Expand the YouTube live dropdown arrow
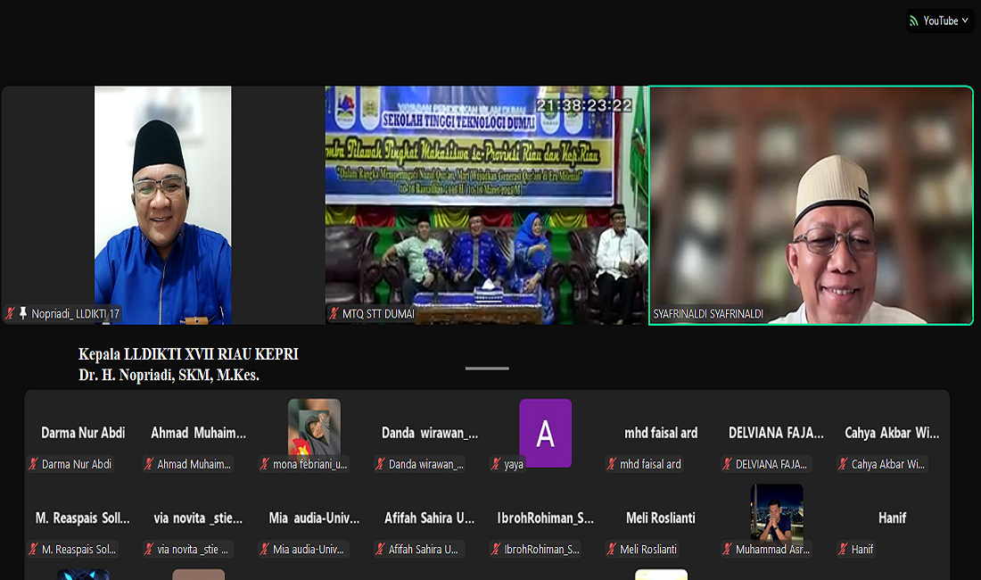981x580 pixels. [x=965, y=21]
